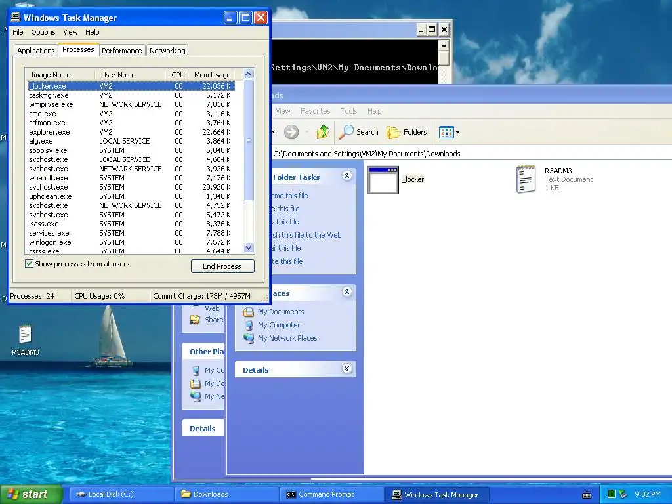Open Task Manager View menu
Screen dimensions: 672x504
(70, 32)
